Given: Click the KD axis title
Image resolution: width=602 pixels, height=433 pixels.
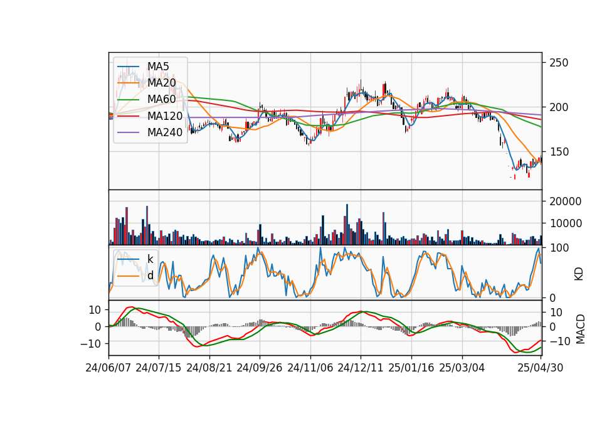Looking at the screenshot, I should click(579, 274).
